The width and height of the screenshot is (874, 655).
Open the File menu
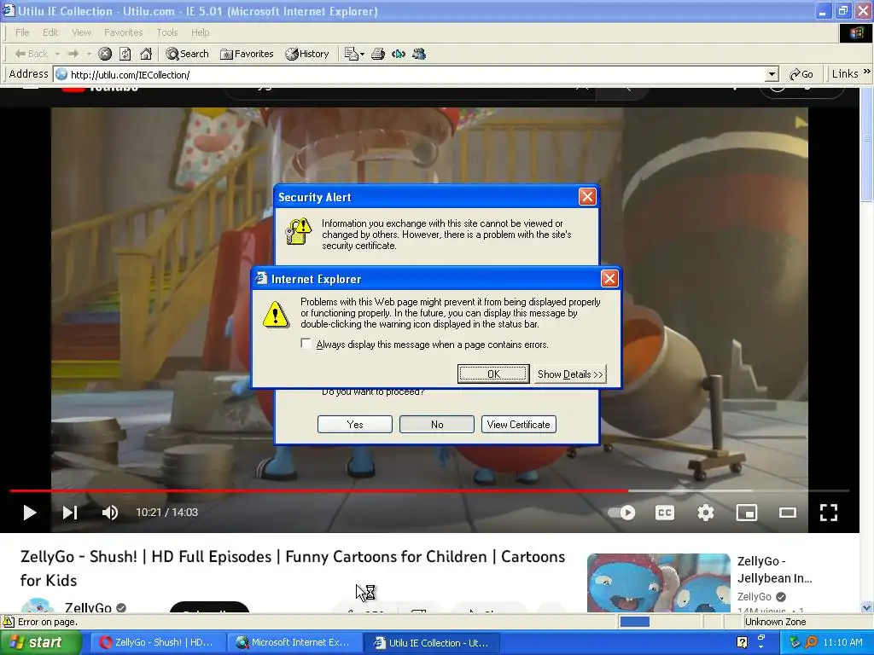pyautogui.click(x=22, y=33)
